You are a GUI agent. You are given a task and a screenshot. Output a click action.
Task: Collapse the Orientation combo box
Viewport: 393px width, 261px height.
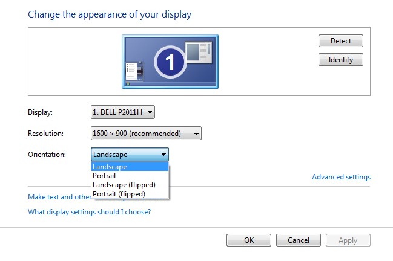pos(130,154)
